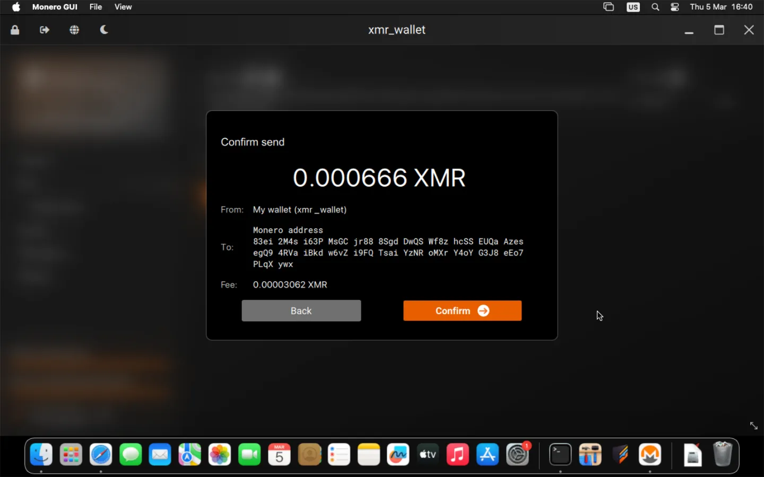Open the Monero GUI app menu
Viewport: 764px width, 477px height.
click(55, 7)
